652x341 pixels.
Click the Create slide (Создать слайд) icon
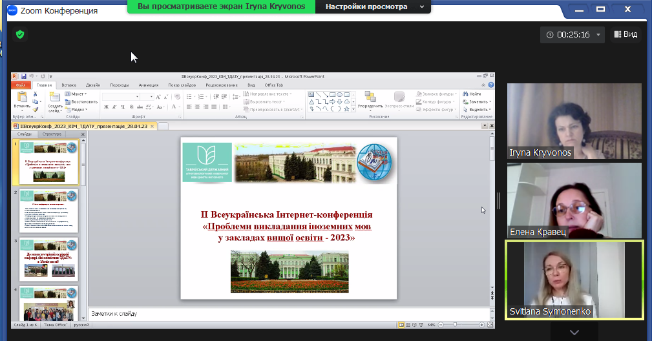pos(55,98)
